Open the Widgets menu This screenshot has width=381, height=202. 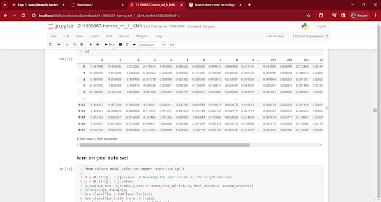tap(142, 36)
